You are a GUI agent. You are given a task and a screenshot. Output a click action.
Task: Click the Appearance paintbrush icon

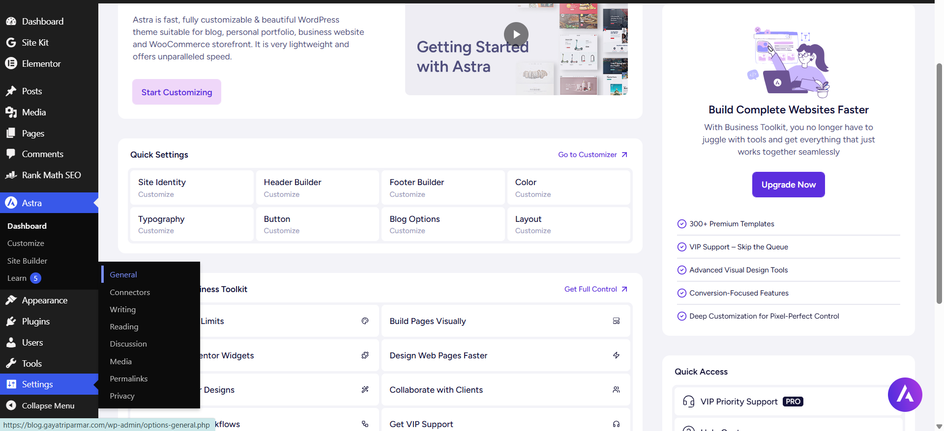click(x=11, y=300)
